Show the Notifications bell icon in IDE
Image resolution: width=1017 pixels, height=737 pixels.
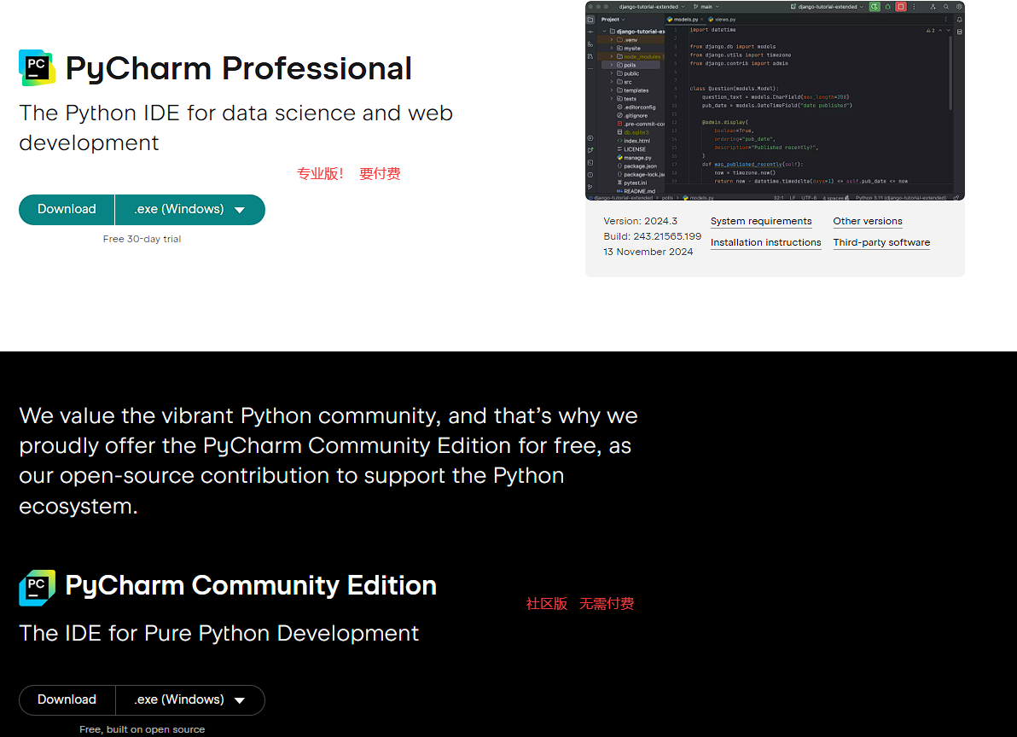[960, 20]
